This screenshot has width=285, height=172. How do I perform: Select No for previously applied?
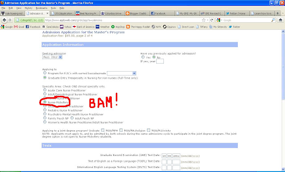tap(154, 57)
